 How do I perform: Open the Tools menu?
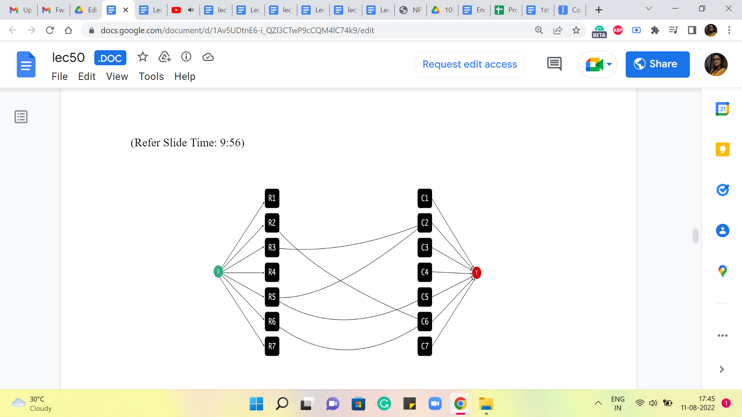pyautogui.click(x=151, y=76)
